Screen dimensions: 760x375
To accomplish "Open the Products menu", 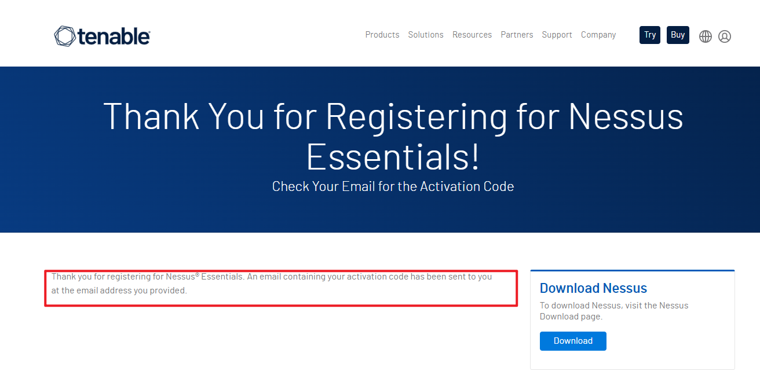I will point(382,35).
